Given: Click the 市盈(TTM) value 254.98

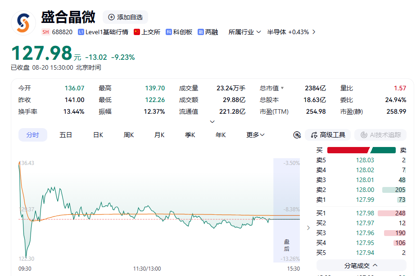Looking at the screenshot, I should 316,111.
